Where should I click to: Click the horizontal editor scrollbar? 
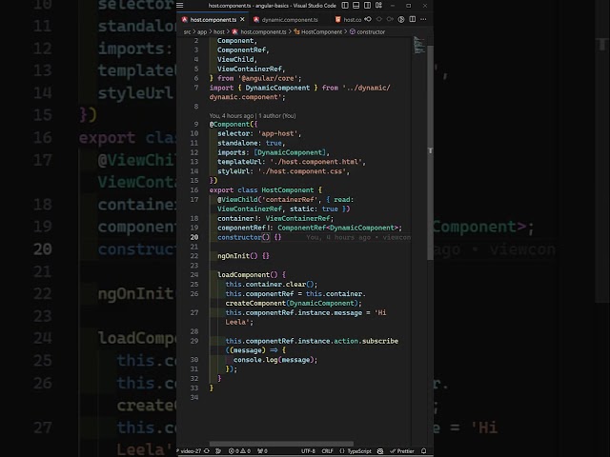pyautogui.click(x=281, y=444)
